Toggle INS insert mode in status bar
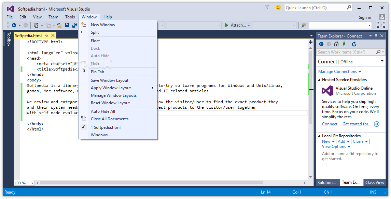The width and height of the screenshot is (391, 199). tap(373, 192)
